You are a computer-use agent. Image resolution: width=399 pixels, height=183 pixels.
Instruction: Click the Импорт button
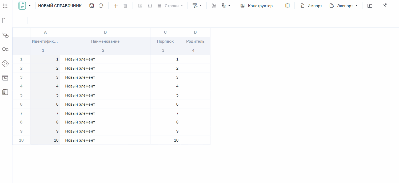tap(311, 6)
